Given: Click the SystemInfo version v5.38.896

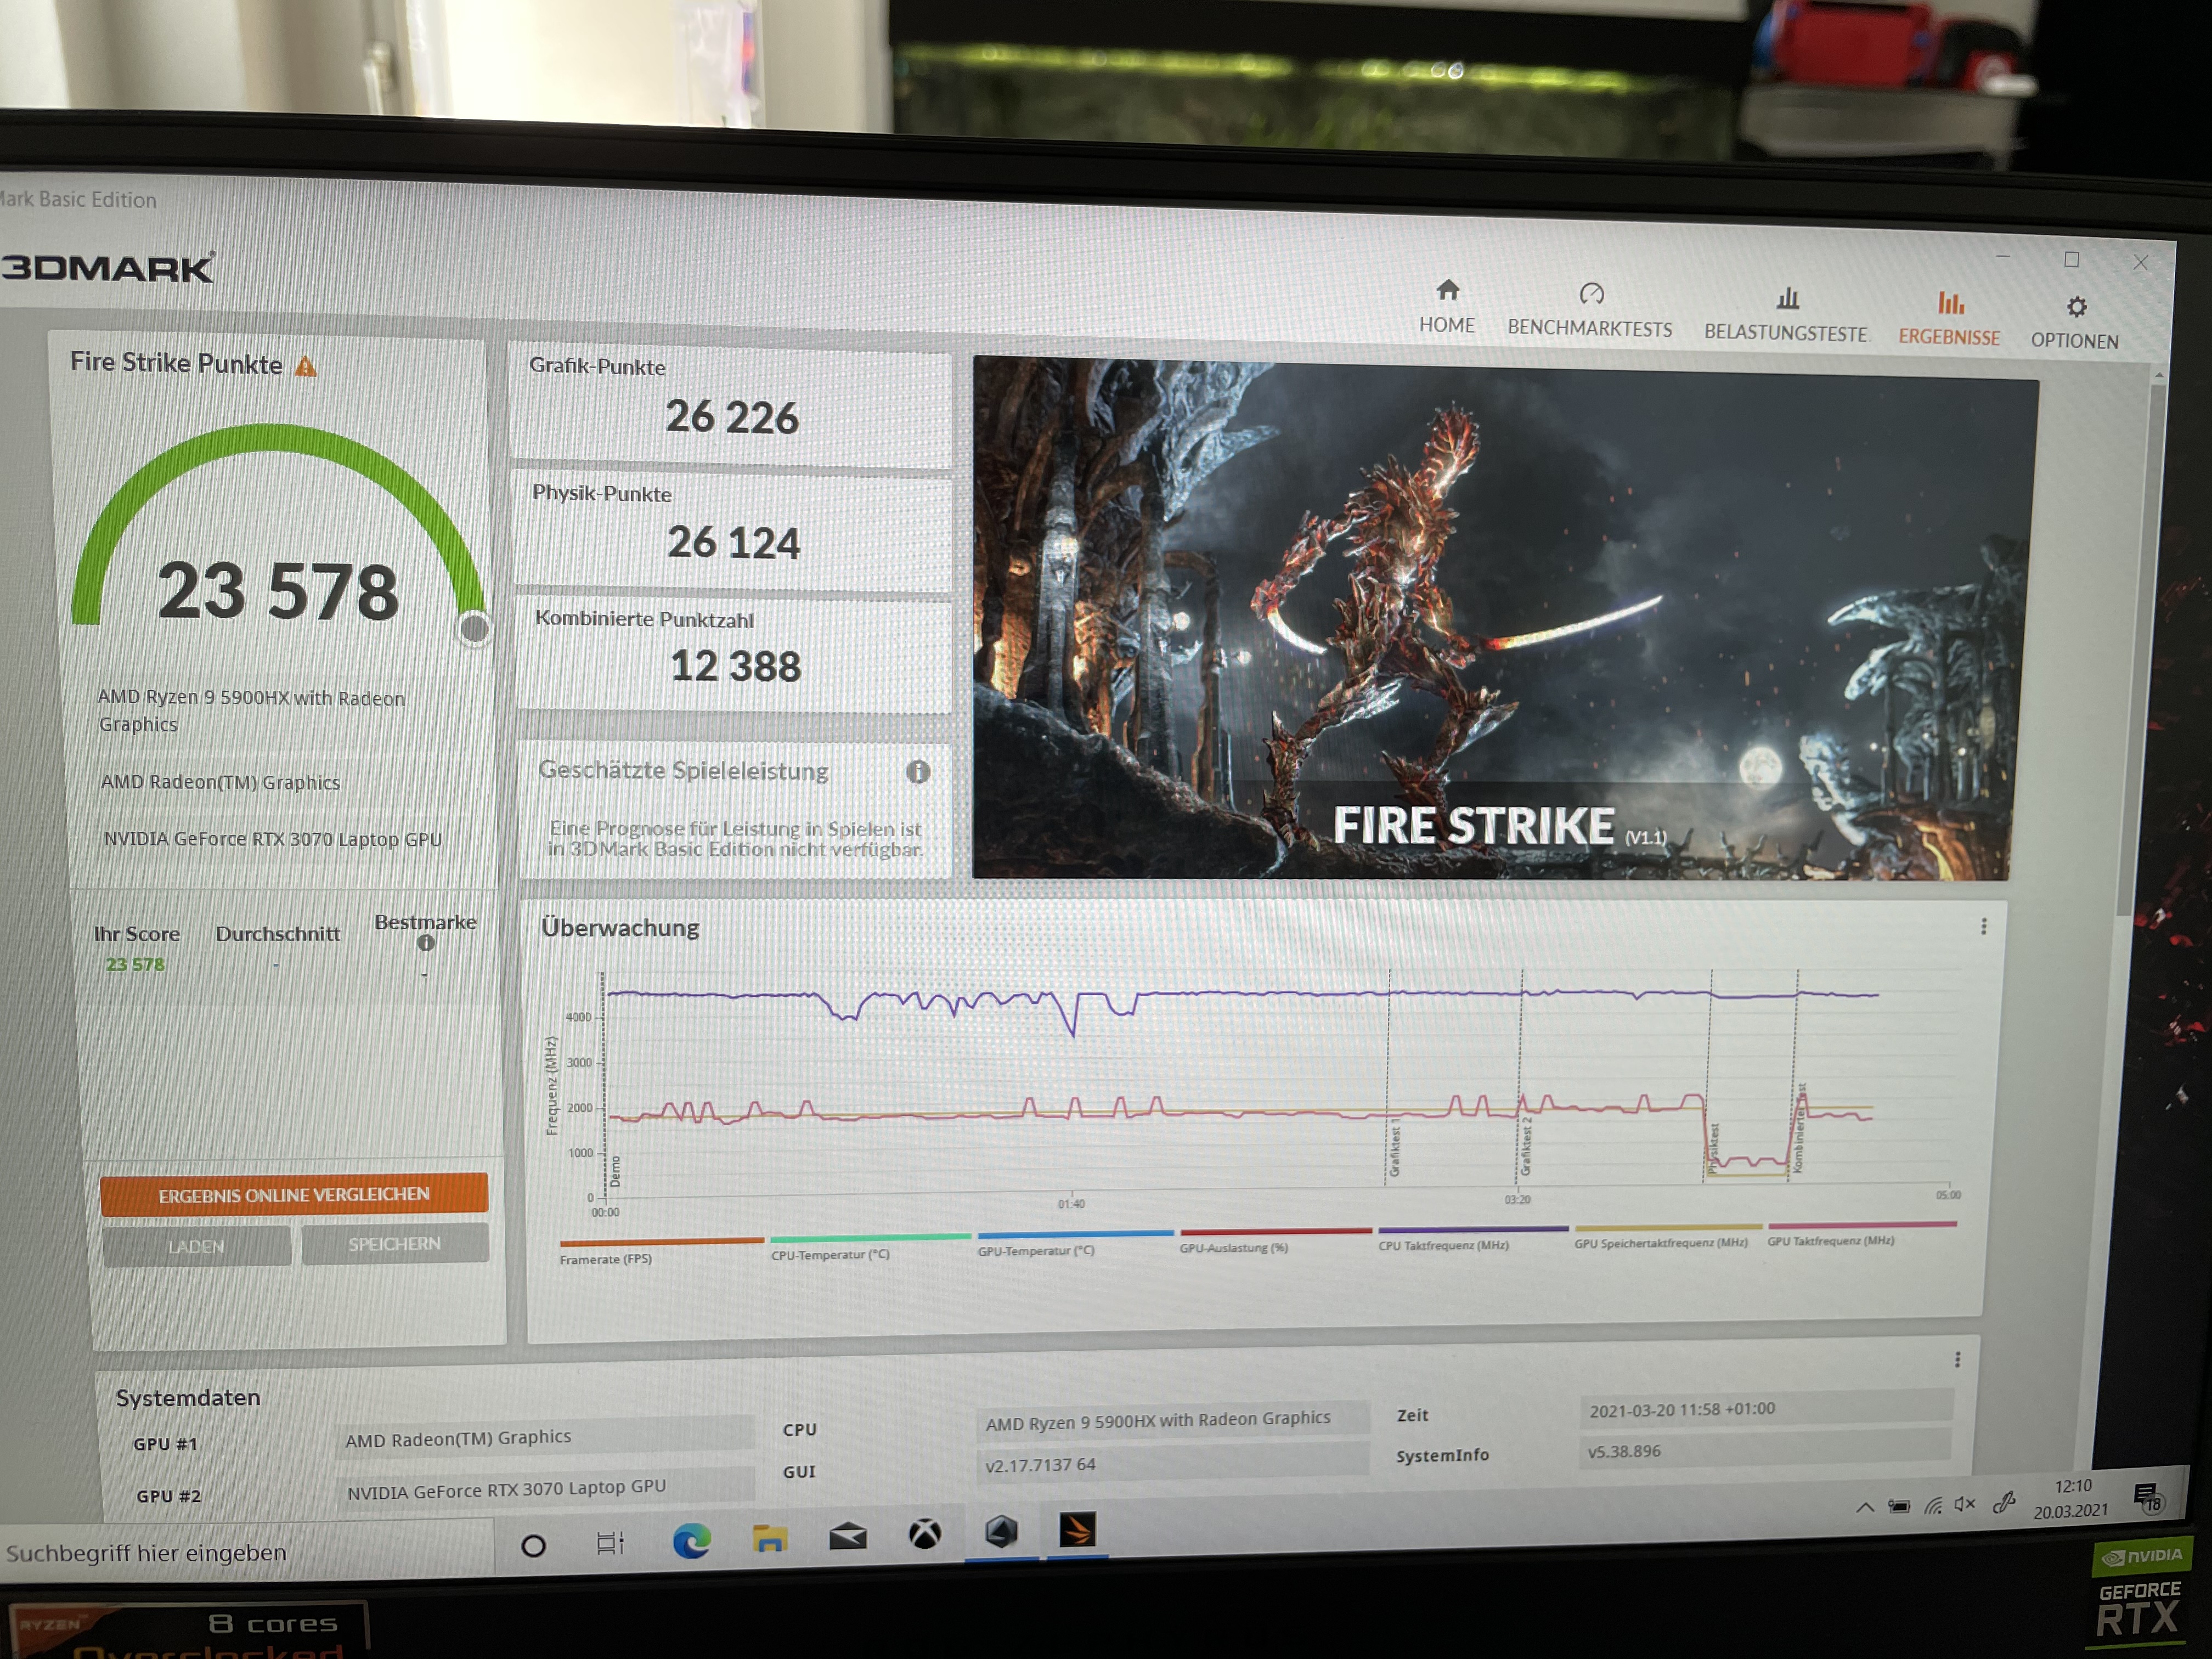Looking at the screenshot, I should (x=1766, y=1449).
